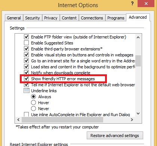157x146 pixels.
Task: Select Hover for Underline links
Action: pyautogui.click(x=33, y=103)
